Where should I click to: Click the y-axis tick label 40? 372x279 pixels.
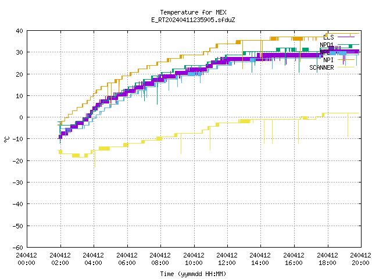click(x=19, y=31)
